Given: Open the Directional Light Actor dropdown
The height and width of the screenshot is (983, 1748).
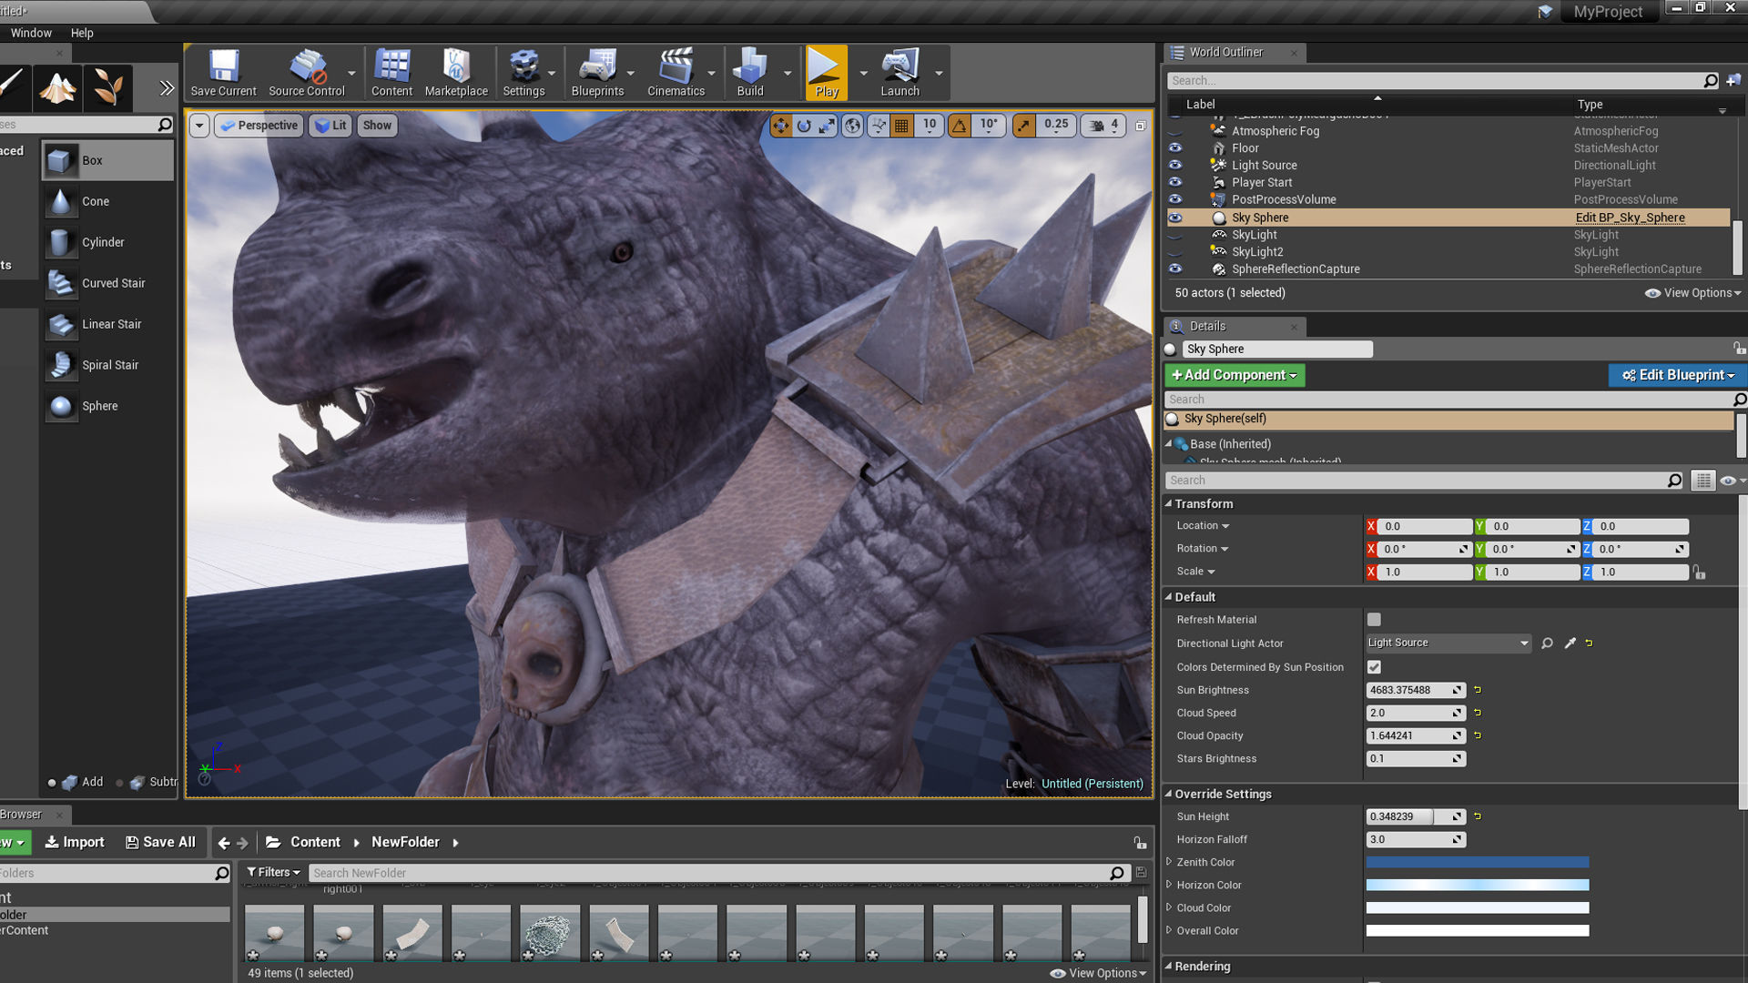Looking at the screenshot, I should tap(1448, 643).
